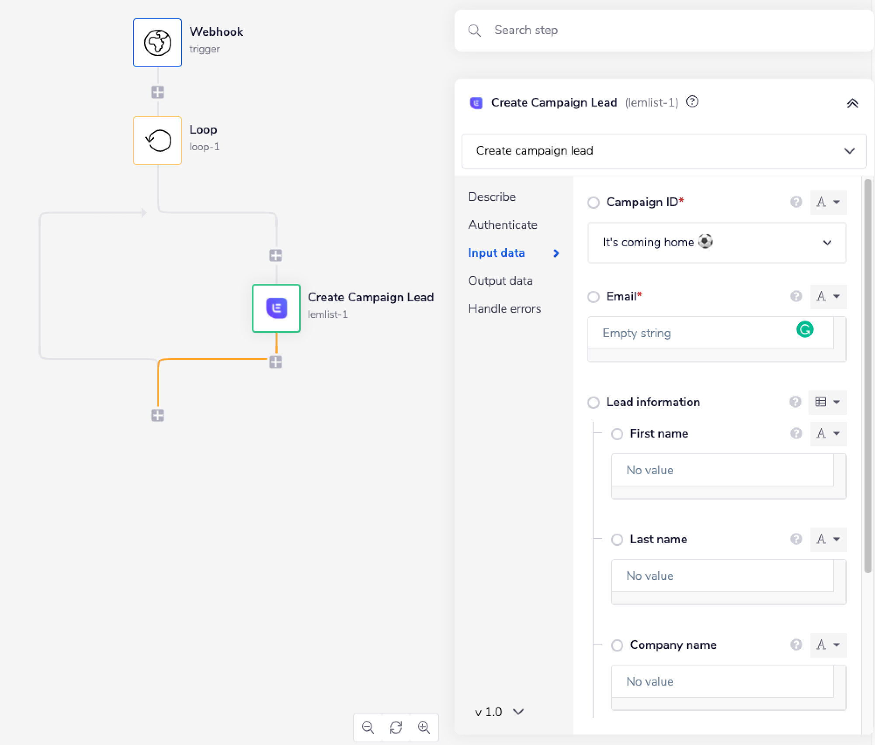875x745 pixels.
Task: Add step between Webhook and Loop
Action: [158, 92]
